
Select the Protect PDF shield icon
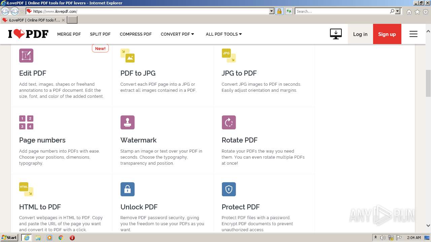click(x=229, y=189)
